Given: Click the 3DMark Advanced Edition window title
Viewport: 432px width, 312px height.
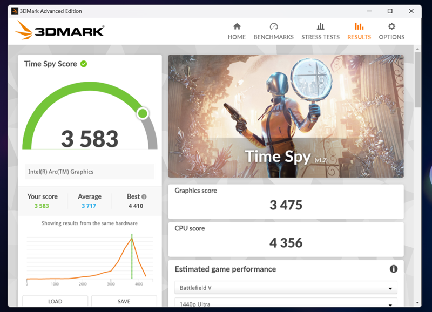Looking at the screenshot, I should pyautogui.click(x=51, y=11).
